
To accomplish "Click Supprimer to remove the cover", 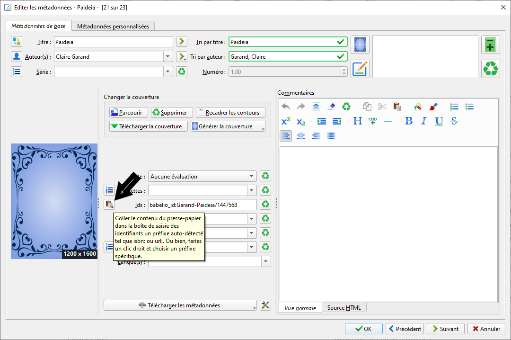I will click(x=172, y=112).
